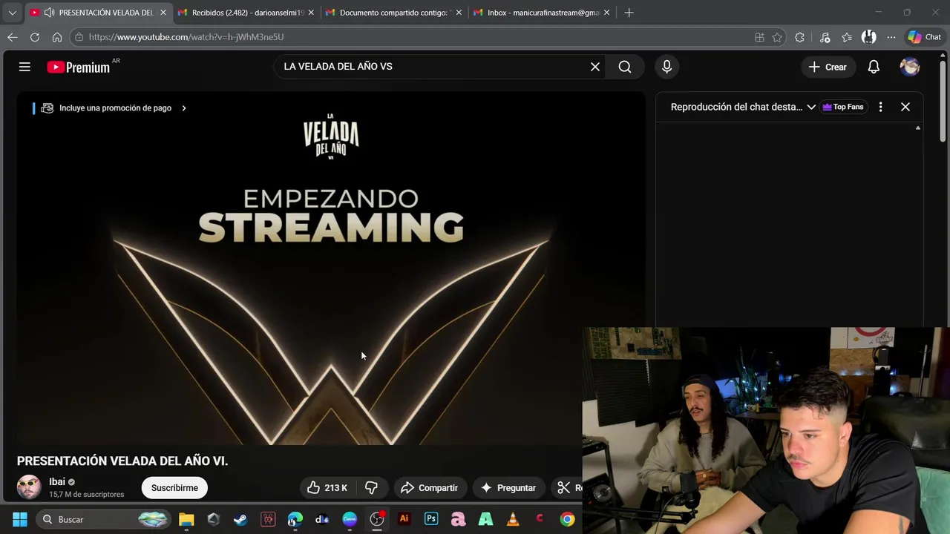Image resolution: width=950 pixels, height=534 pixels.
Task: Open Google Chrome from taskbar
Action: coord(567,519)
